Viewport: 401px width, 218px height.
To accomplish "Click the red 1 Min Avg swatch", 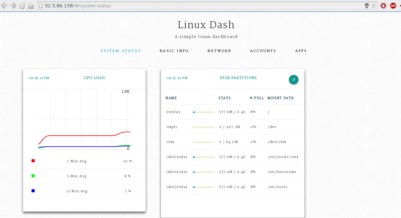I will [x=33, y=161].
